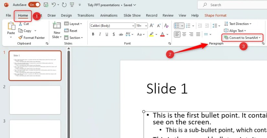Open the file name Saved dropdown

[x=135, y=5]
